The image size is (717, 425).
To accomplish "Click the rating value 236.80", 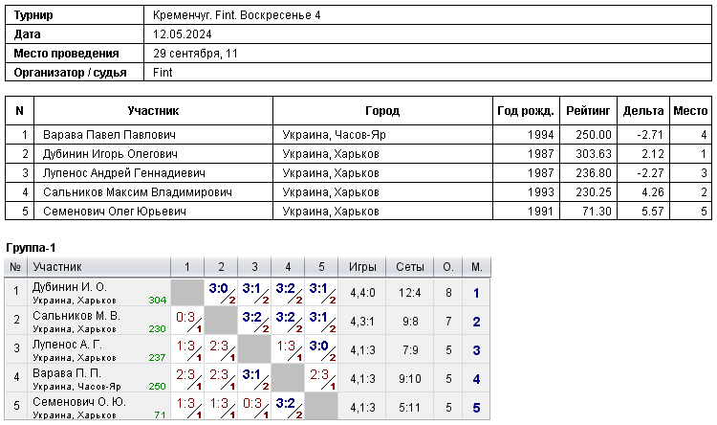I will click(x=594, y=173).
